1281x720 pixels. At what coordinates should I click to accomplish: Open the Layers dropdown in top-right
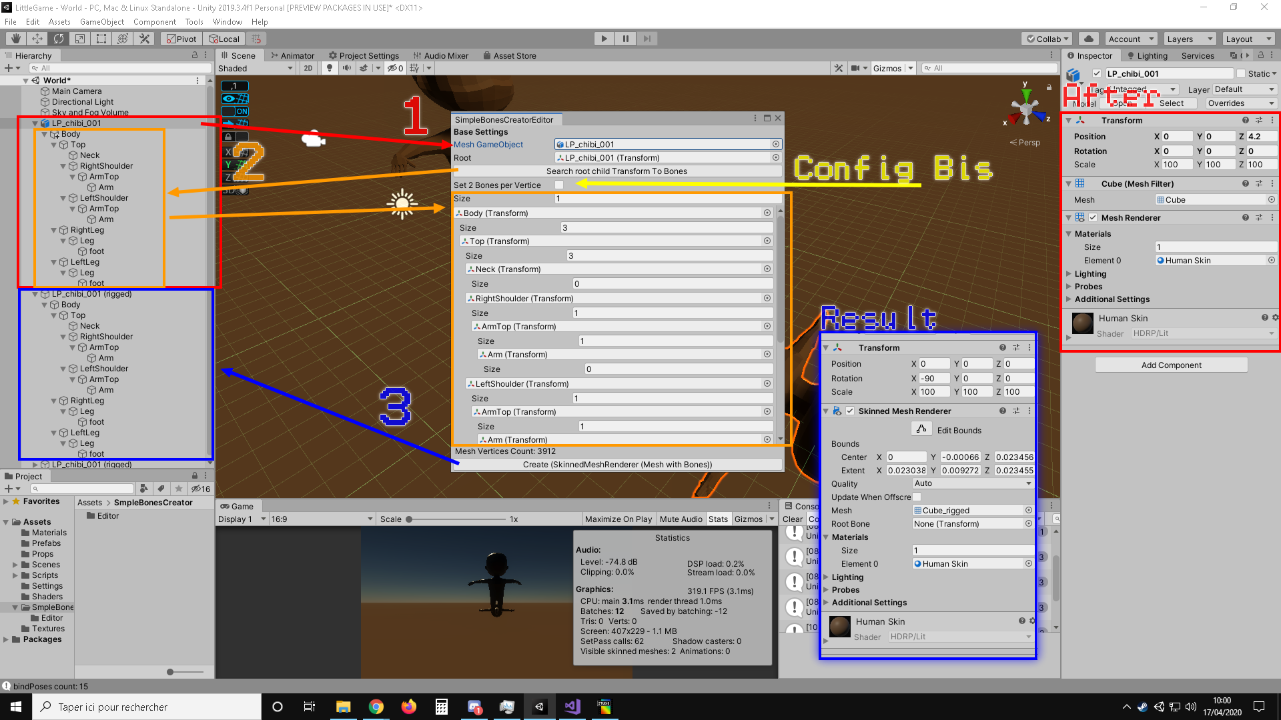[x=1190, y=38]
